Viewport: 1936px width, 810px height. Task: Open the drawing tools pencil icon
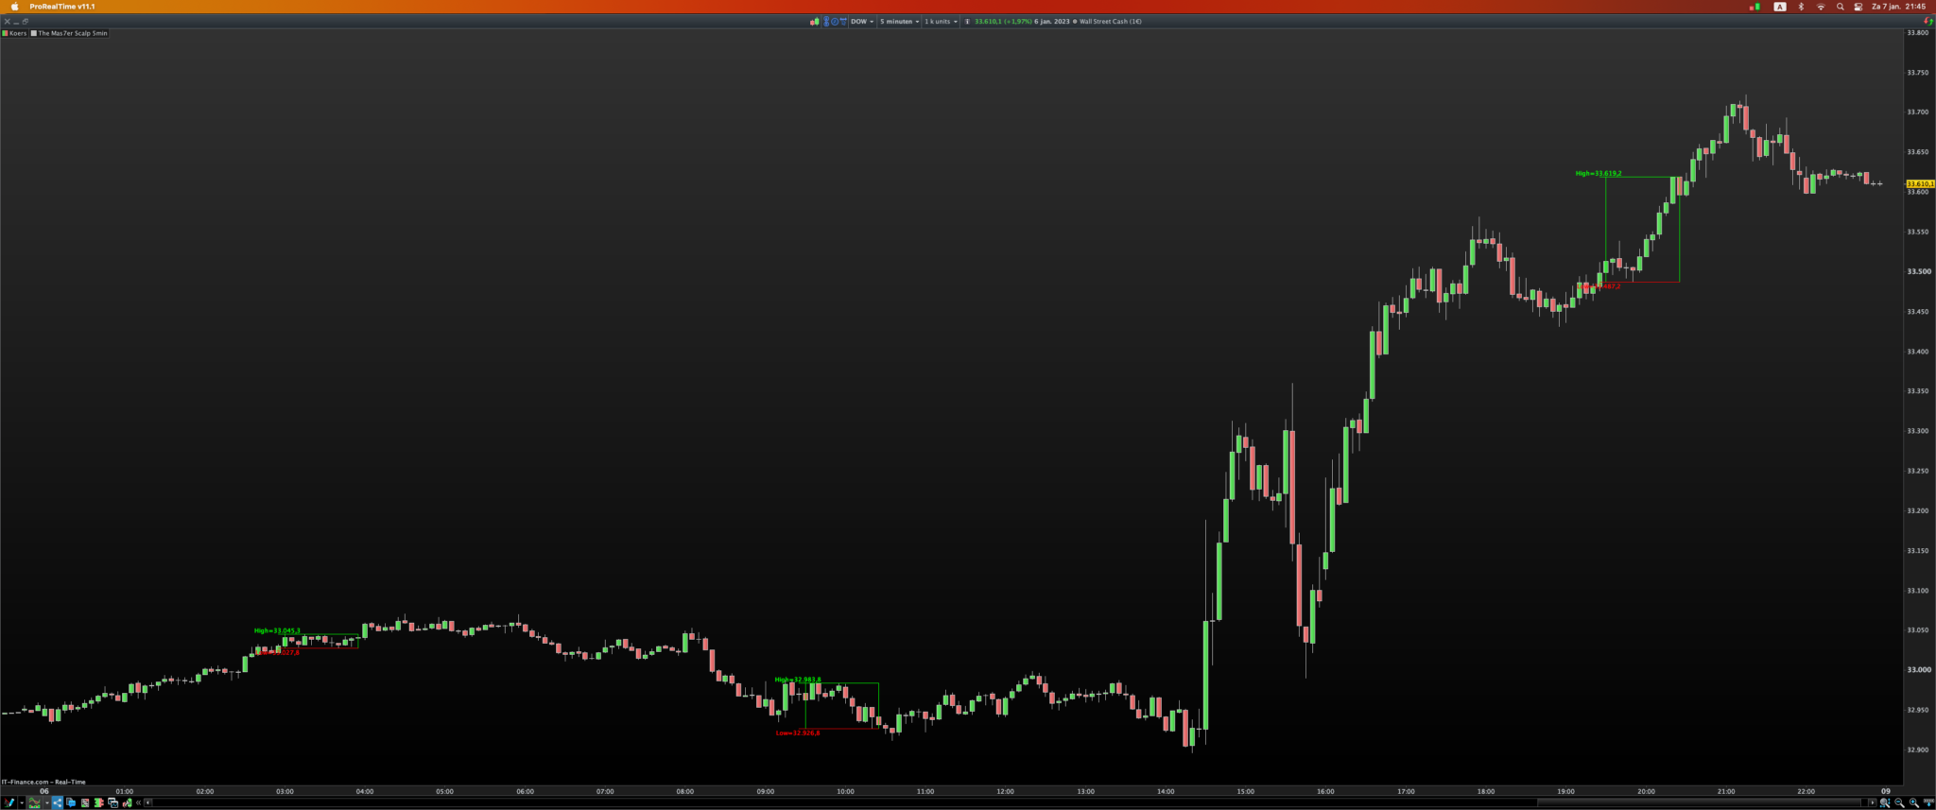coord(9,802)
